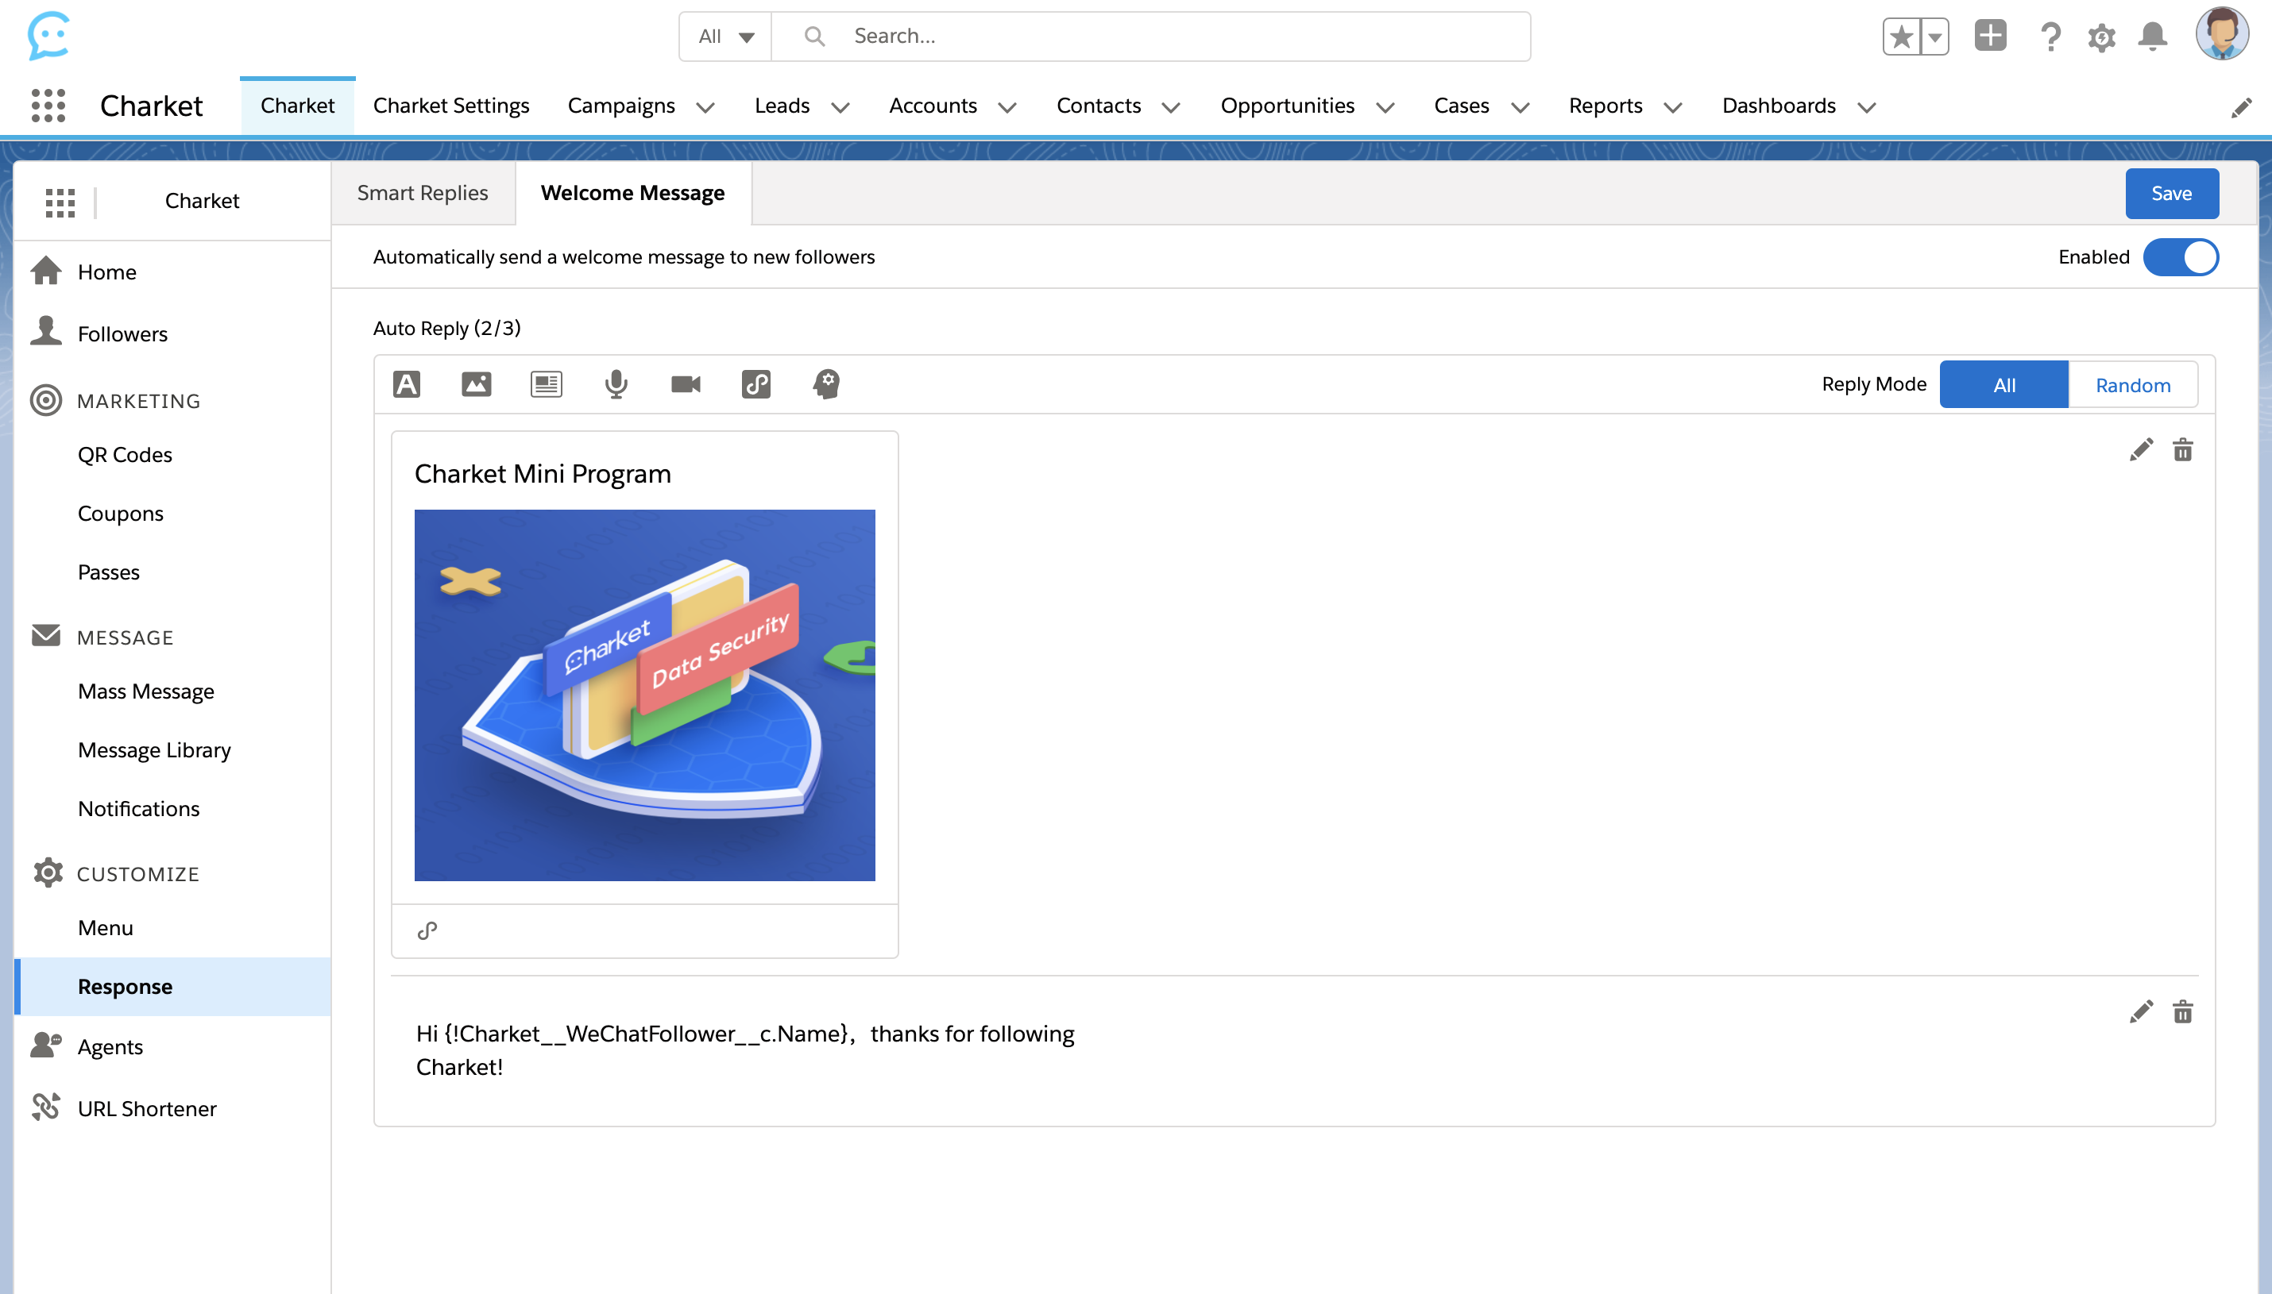Go to the URL Shortener page
2272x1294 pixels.
tap(147, 1108)
